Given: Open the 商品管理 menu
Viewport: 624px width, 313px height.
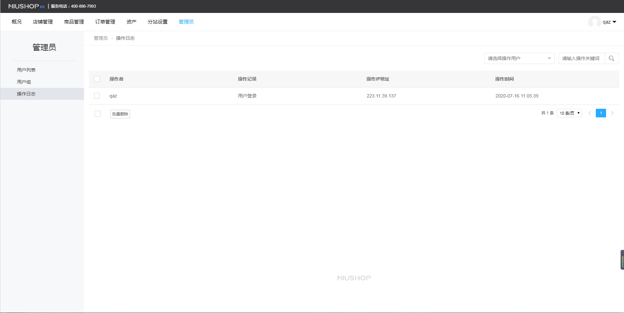Looking at the screenshot, I should point(74,22).
